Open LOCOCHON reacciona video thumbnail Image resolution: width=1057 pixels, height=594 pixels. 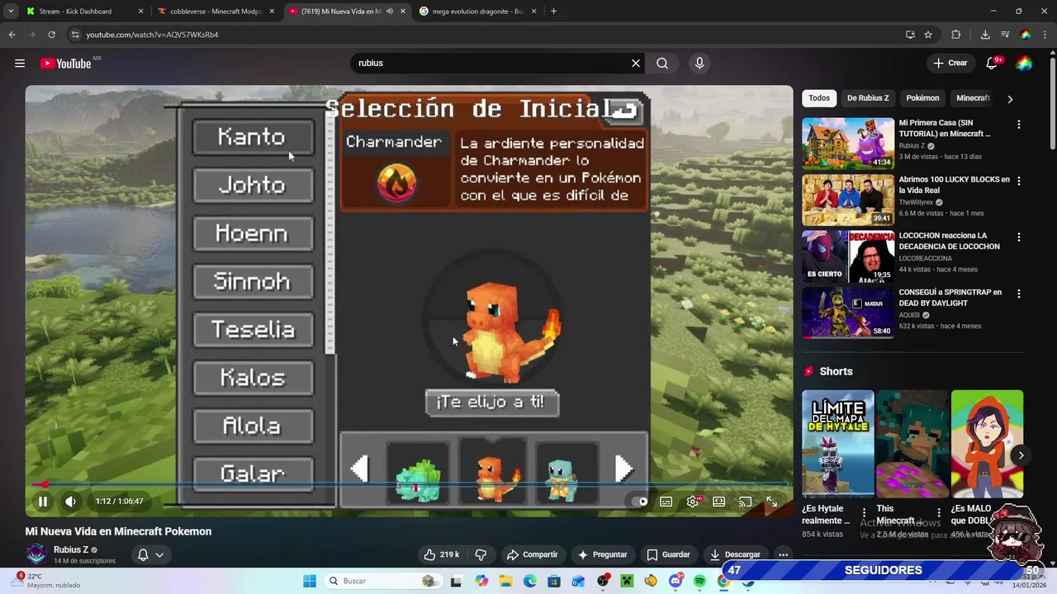click(x=848, y=256)
